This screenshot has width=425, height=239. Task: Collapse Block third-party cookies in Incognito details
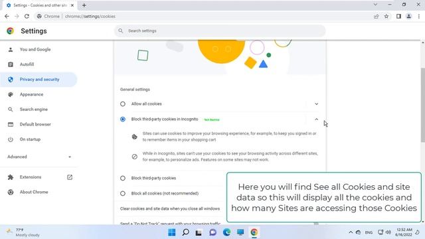pos(316,119)
